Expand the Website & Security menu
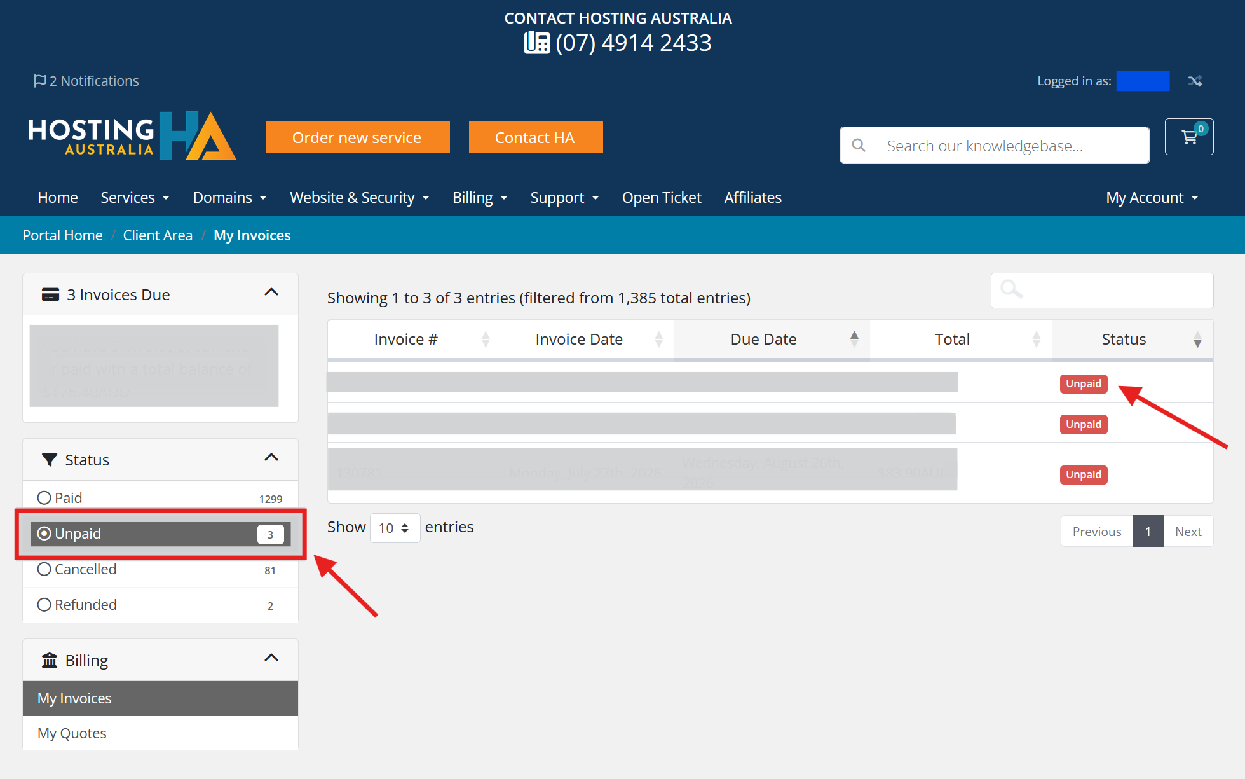 point(360,198)
